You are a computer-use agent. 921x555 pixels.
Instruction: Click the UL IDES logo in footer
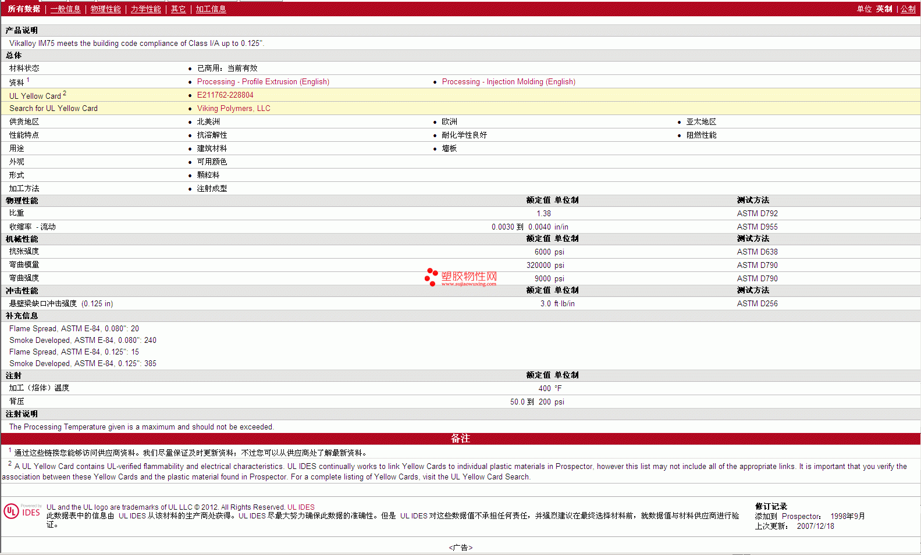pos(22,511)
